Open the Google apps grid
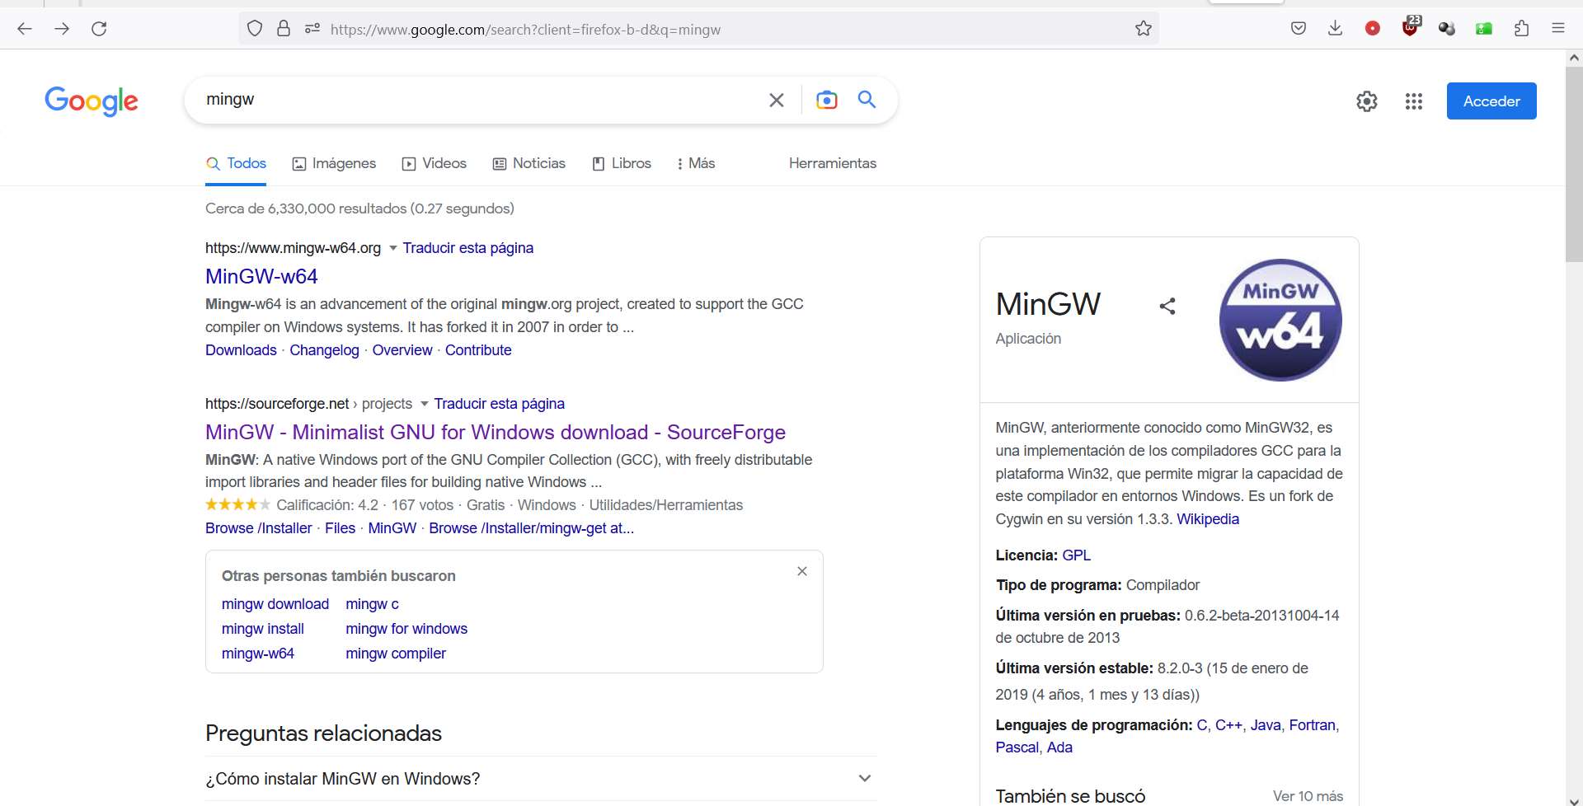 1413,101
